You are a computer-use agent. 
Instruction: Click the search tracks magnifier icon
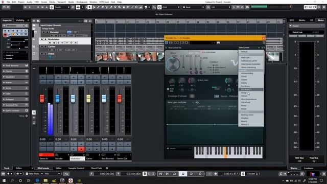pos(90,21)
